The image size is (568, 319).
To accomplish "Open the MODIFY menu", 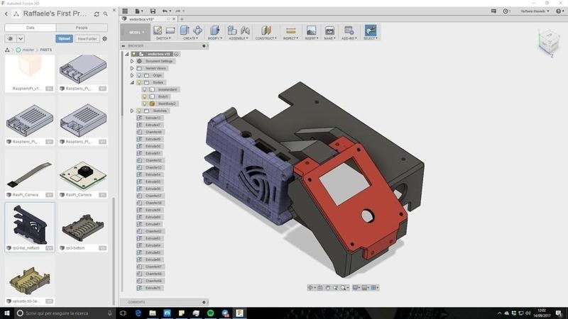I will 215,38.
